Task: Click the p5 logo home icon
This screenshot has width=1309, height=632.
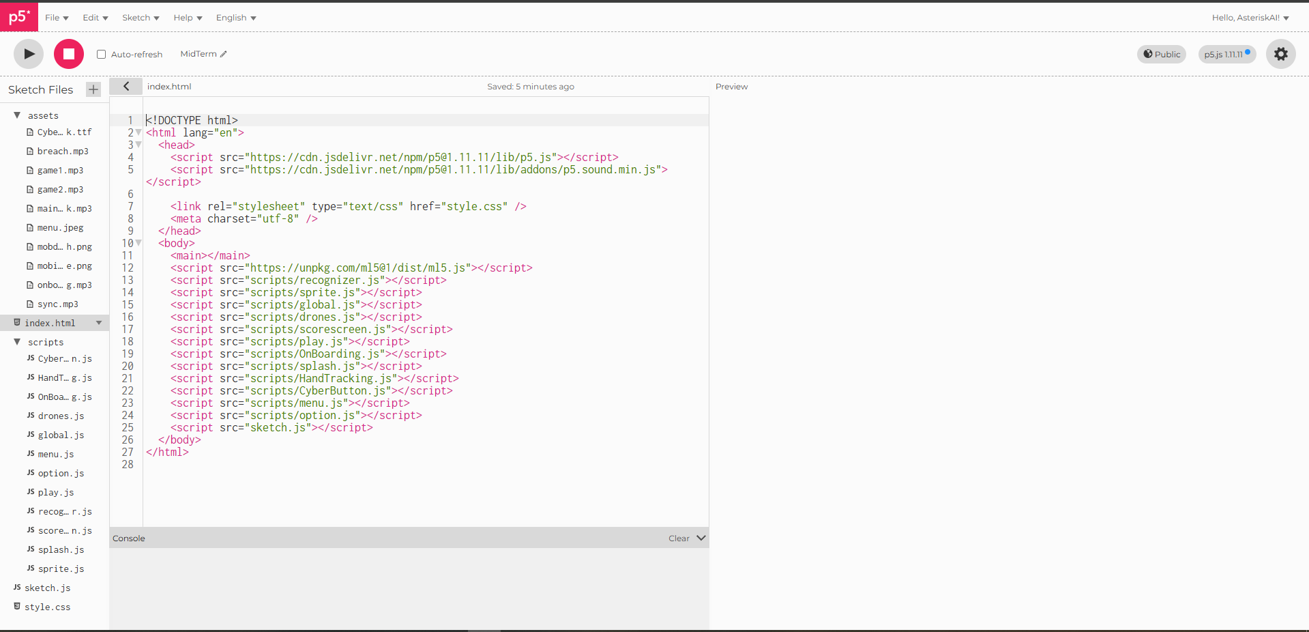Action: point(19,17)
